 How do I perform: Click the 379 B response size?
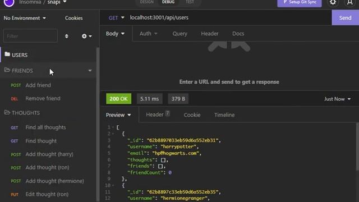178,99
